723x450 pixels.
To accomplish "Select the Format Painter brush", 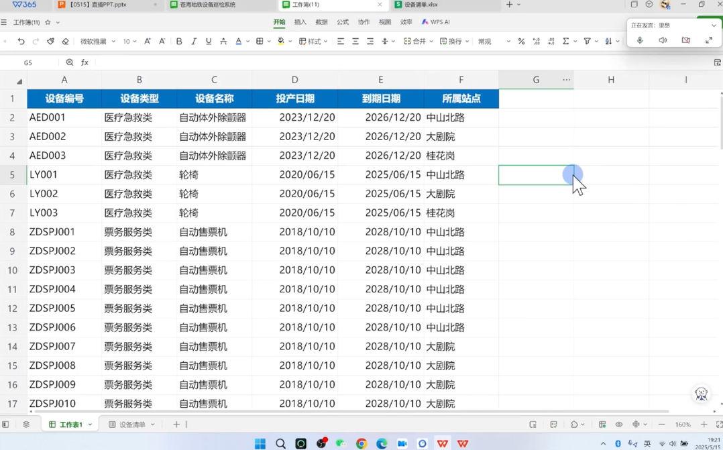I will point(51,42).
